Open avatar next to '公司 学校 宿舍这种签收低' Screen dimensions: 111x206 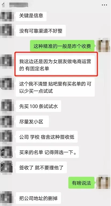7,136
